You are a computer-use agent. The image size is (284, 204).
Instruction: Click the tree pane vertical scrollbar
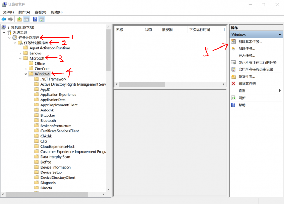[x=109, y=106]
